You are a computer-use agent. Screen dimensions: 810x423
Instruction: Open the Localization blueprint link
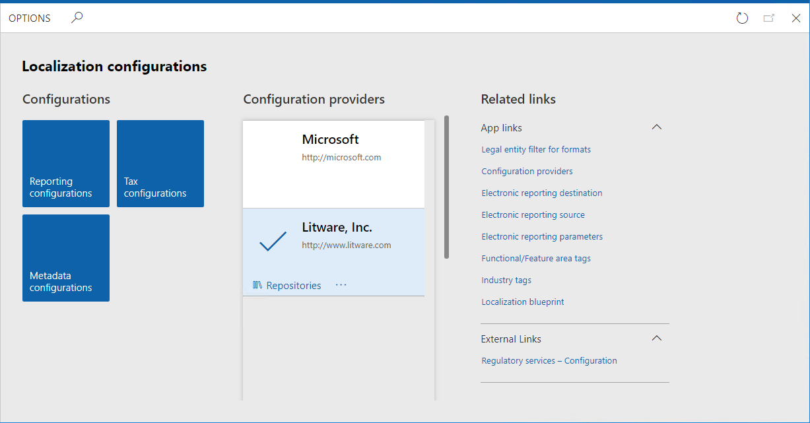pyautogui.click(x=523, y=302)
